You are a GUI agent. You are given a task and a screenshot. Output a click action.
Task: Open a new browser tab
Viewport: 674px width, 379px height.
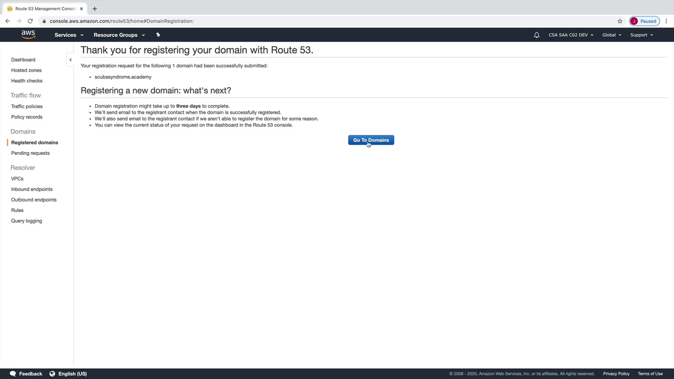pyautogui.click(x=95, y=9)
